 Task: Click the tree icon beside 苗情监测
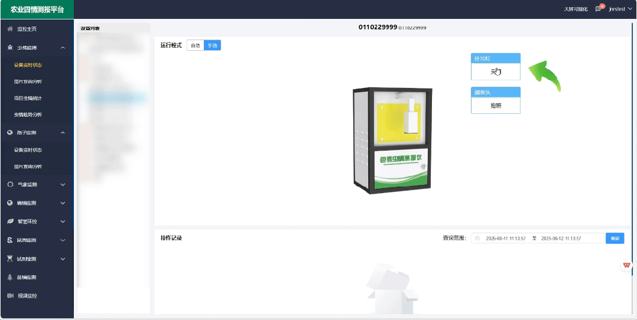click(x=10, y=277)
